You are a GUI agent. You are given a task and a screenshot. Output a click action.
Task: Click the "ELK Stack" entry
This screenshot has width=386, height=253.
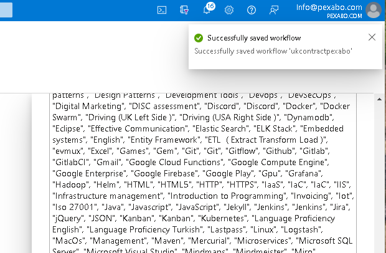275,128
